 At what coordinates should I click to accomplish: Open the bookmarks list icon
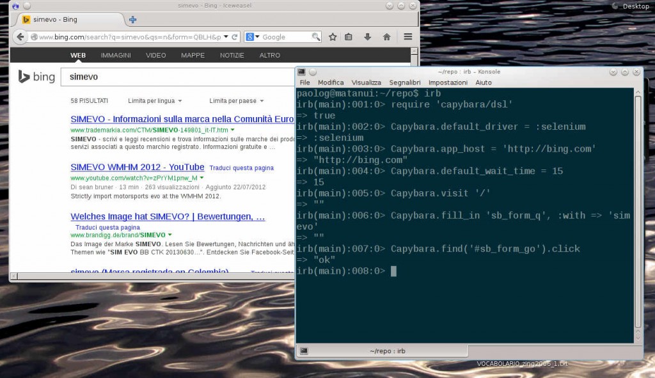[349, 37]
